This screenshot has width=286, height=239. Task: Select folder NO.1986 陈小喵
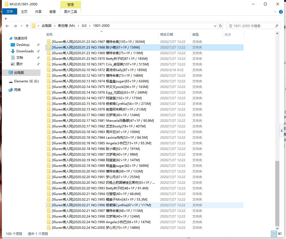click(144, 149)
